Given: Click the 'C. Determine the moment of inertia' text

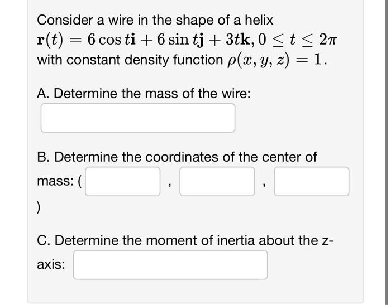Looking at the screenshot, I should [184, 240].
